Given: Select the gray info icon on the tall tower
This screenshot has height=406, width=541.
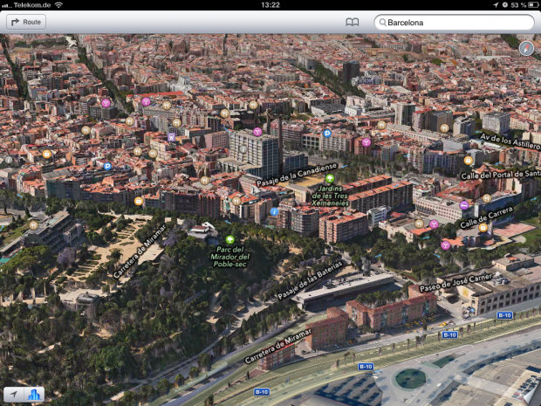Looking at the screenshot, I should coord(243,149).
